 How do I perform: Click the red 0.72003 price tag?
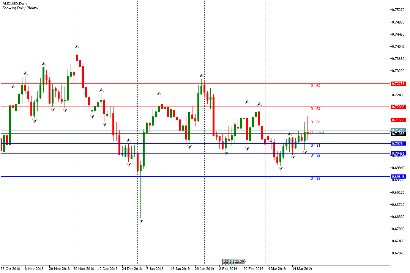point(398,107)
